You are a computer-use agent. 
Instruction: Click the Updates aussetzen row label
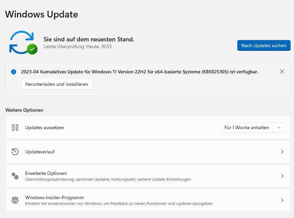coord(44,128)
